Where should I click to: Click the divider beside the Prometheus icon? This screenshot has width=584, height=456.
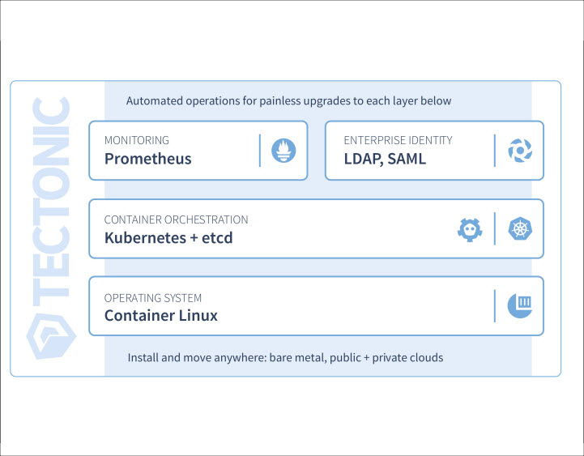coord(260,150)
